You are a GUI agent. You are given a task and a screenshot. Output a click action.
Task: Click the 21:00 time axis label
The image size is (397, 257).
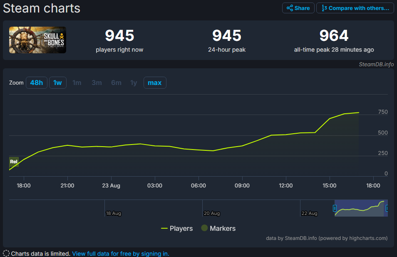tap(67, 185)
